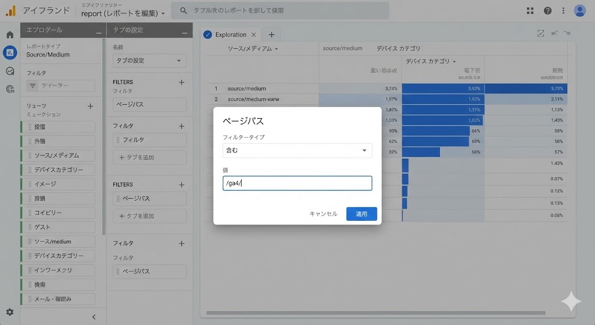The width and height of the screenshot is (595, 325).
Task: Click plus beside bottom フィルタ section
Action: tap(181, 244)
